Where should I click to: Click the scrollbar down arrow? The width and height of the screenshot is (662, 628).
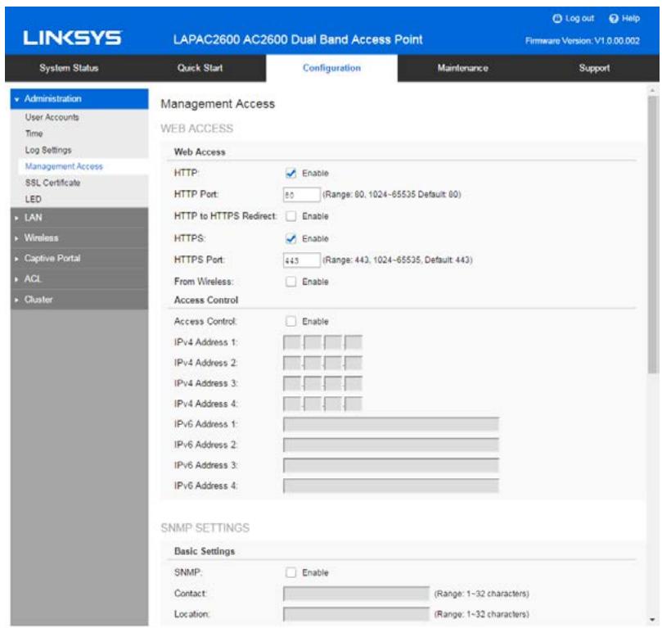click(x=653, y=620)
